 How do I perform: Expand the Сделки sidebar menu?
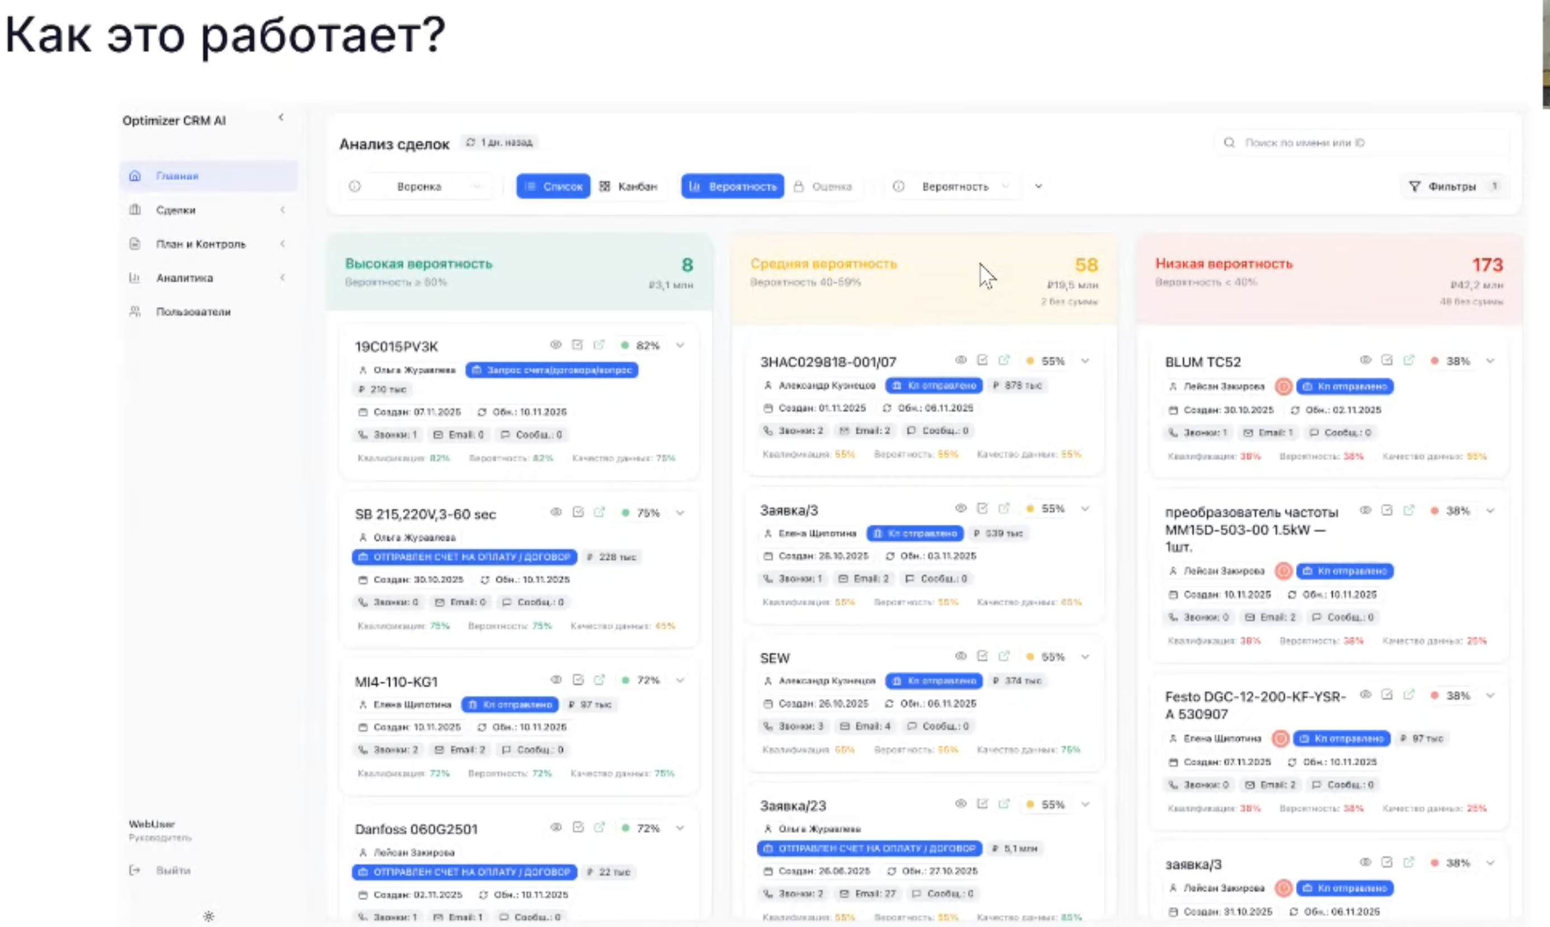point(176,210)
